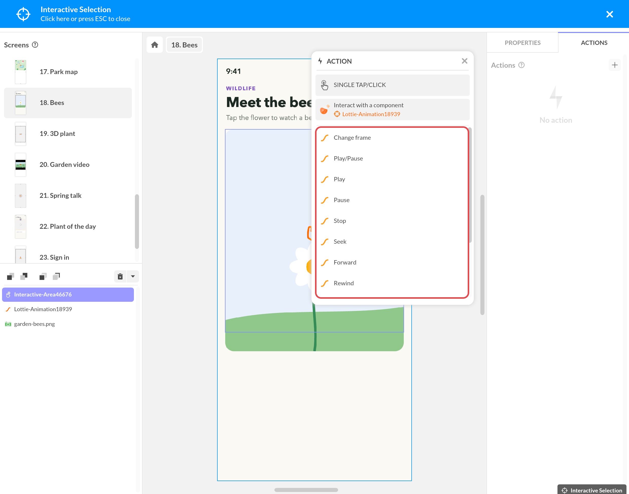Open the 22. Plant of the day screen

[x=68, y=226]
